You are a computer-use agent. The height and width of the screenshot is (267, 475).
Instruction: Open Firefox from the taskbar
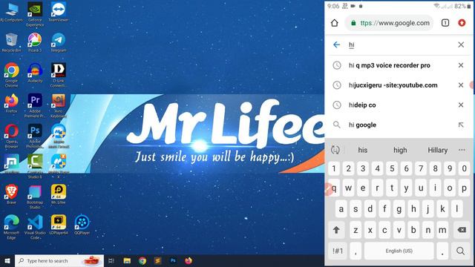(189, 260)
